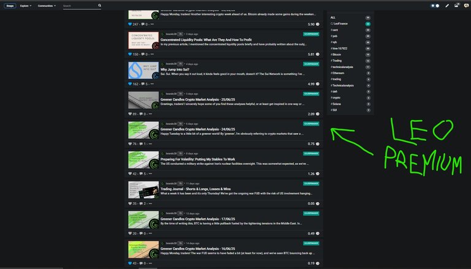The image size is (471, 269).
Task: Open more options on 'Why Jump Into Sui?' post
Action: 152,84
